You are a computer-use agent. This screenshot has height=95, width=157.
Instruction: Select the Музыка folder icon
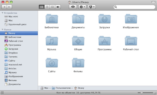(52, 41)
